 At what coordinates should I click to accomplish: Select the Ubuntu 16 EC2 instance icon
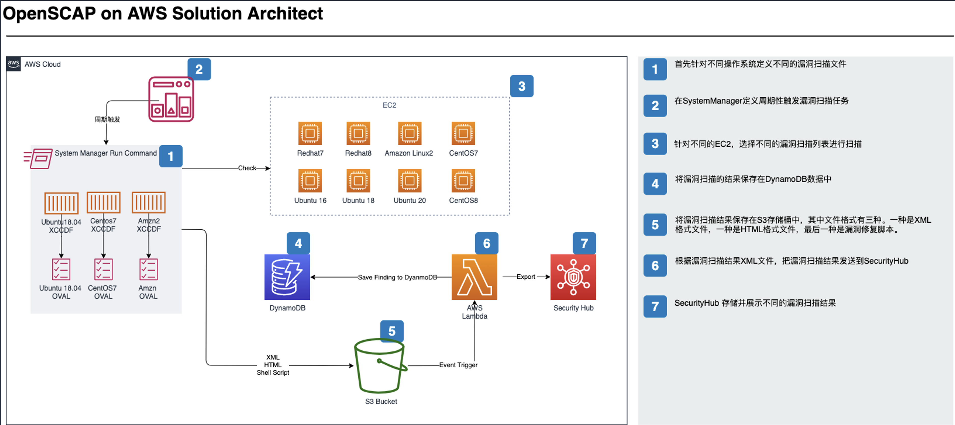click(310, 181)
